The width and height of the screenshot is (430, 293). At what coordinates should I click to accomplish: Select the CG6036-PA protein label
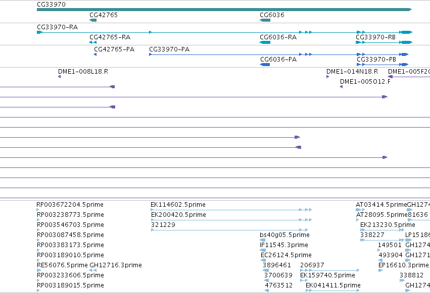coord(278,60)
